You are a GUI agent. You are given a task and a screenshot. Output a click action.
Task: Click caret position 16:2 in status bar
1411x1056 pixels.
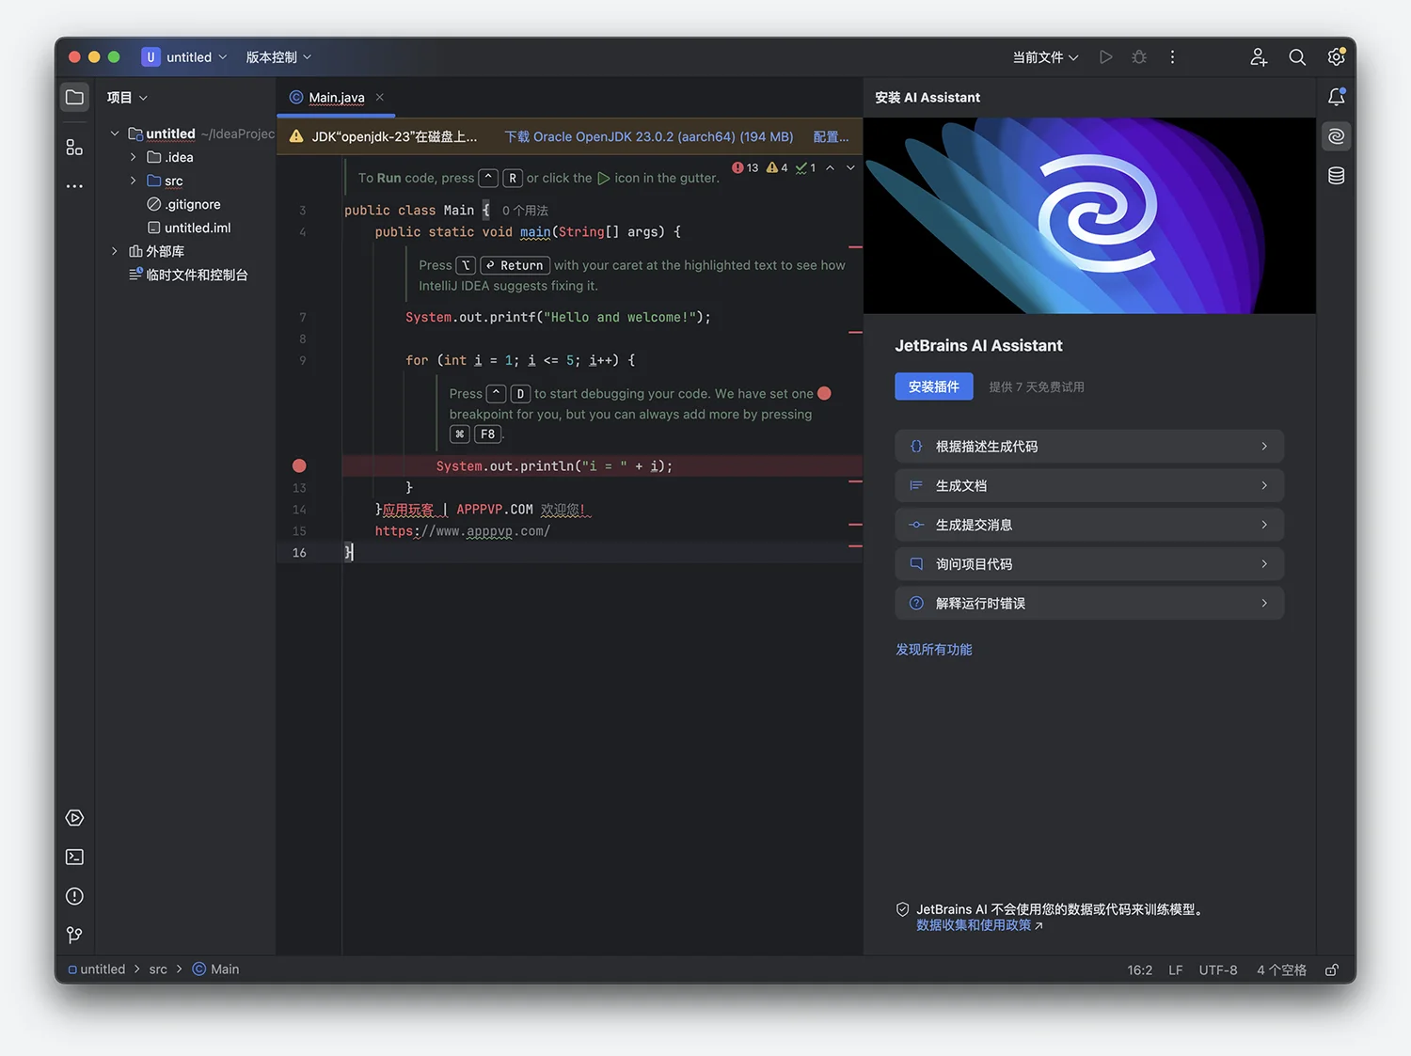click(1140, 969)
